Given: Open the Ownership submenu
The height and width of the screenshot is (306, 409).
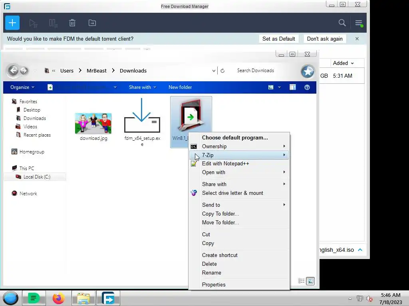Looking at the screenshot, I should coord(239,146).
